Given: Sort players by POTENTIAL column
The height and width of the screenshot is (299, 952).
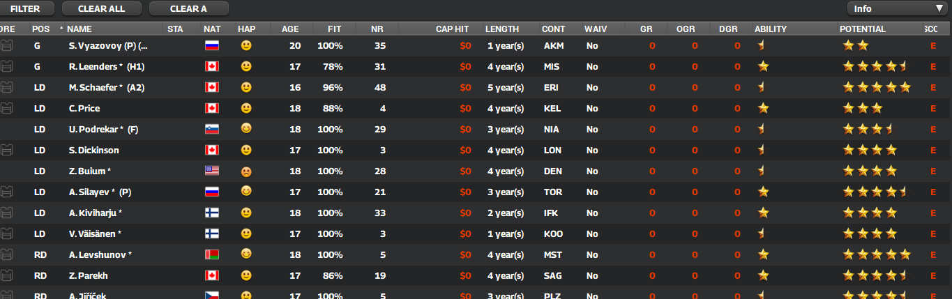Looking at the screenshot, I should [x=863, y=29].
